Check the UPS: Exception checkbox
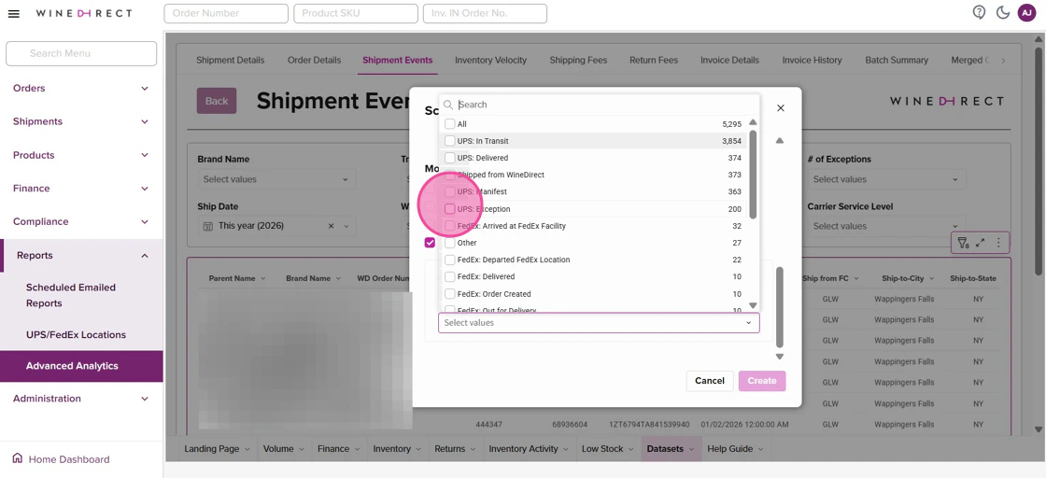This screenshot has height=478, width=1046. pos(449,209)
